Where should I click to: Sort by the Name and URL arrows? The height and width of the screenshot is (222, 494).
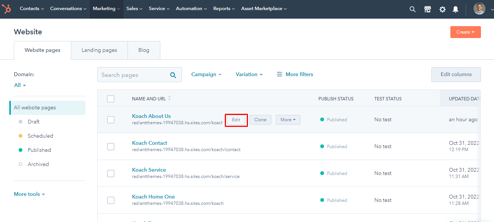[x=170, y=99]
